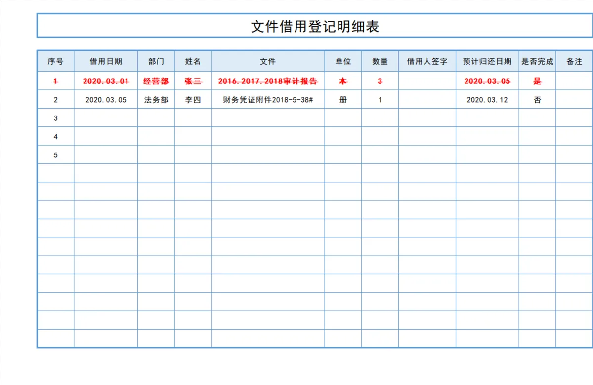Select the name cell 李四

click(x=193, y=99)
